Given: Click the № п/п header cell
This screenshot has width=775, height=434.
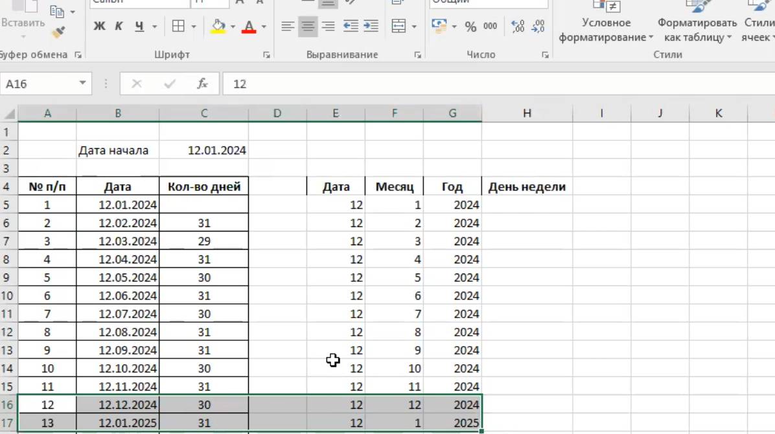Looking at the screenshot, I should click(x=47, y=186).
